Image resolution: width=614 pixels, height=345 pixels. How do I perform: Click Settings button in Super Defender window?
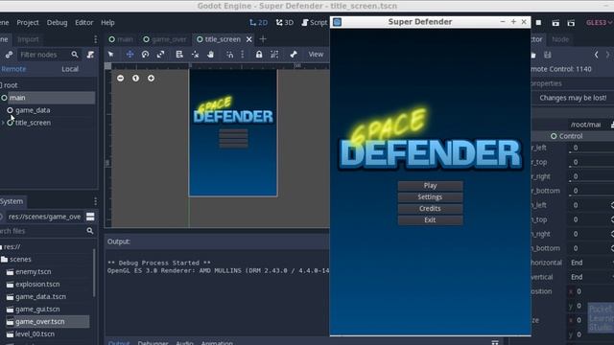pyautogui.click(x=430, y=196)
